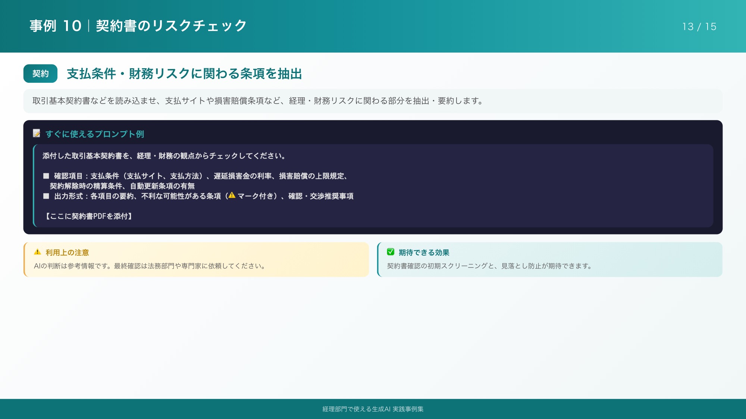Click the note AIの判断は参考情報です
This screenshot has height=419, width=746.
[x=150, y=266]
